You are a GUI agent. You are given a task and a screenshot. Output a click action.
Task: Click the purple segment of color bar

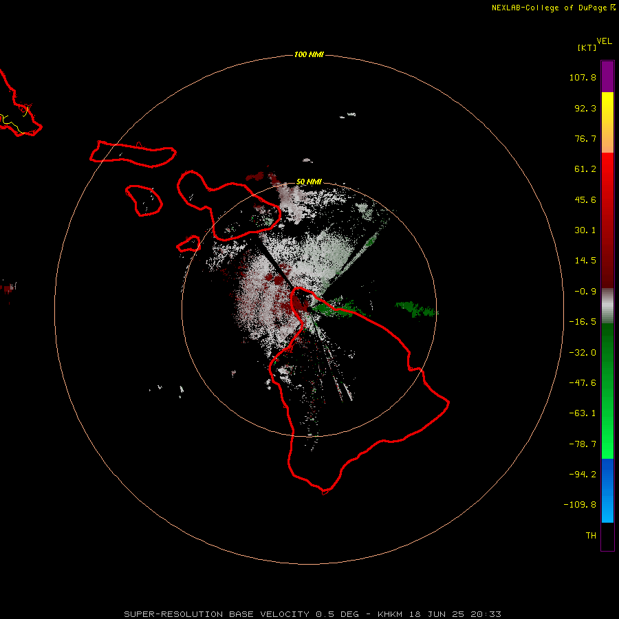tap(607, 76)
